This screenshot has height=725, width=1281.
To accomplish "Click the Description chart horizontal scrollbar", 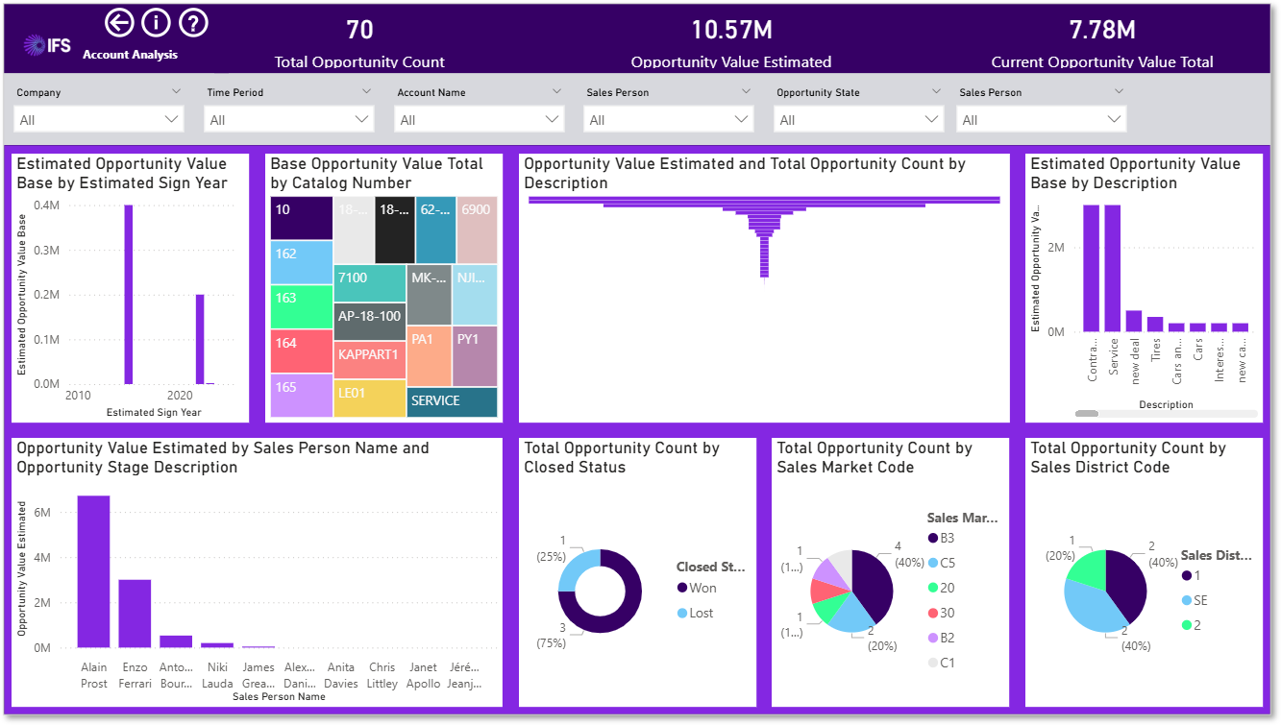I will [x=1166, y=413].
